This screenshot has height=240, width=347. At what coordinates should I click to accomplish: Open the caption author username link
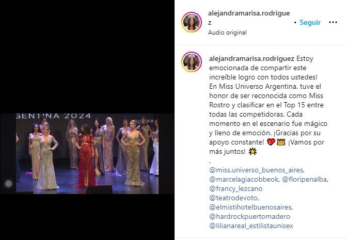251,59
